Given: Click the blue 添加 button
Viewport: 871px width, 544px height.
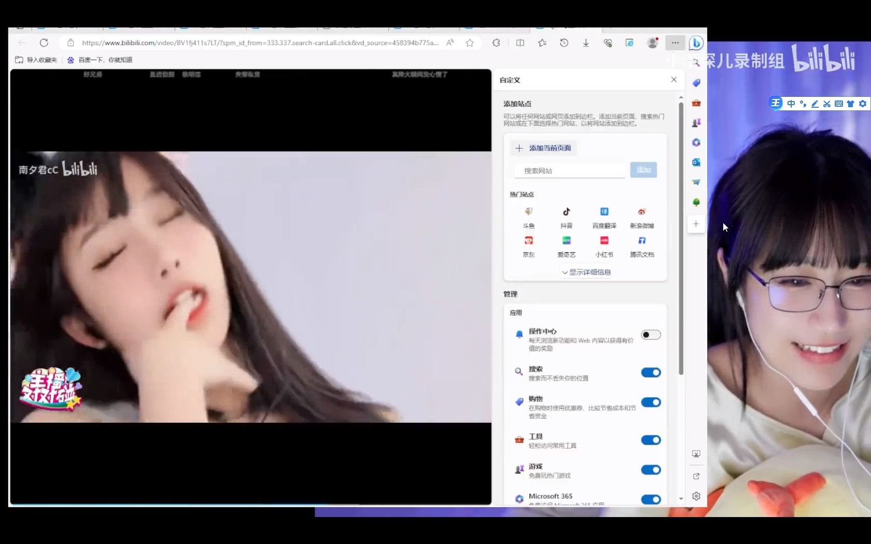Looking at the screenshot, I should tap(643, 170).
